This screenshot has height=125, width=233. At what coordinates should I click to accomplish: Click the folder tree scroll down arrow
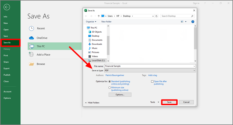(x=108, y=61)
